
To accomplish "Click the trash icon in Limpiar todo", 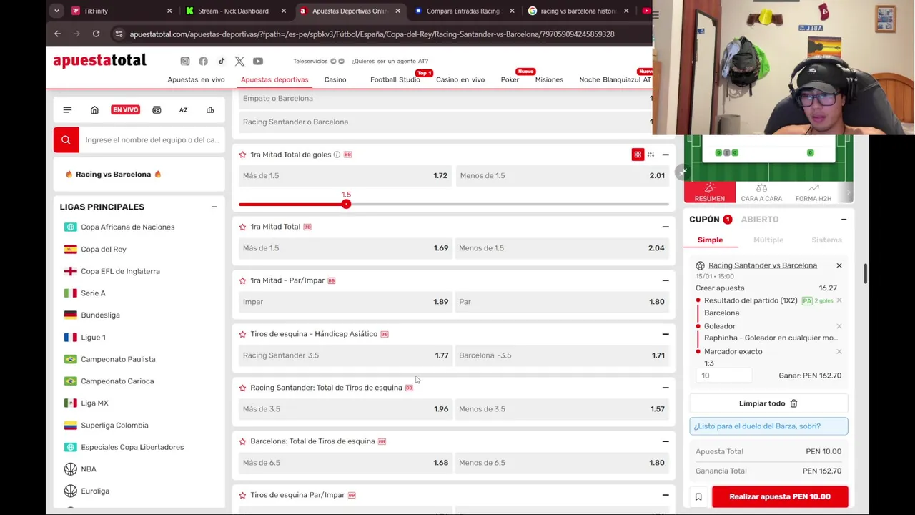I will pyautogui.click(x=793, y=403).
